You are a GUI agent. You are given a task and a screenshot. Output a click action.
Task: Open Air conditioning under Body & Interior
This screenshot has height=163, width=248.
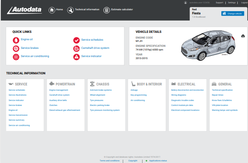pyautogui.click(x=138, y=100)
